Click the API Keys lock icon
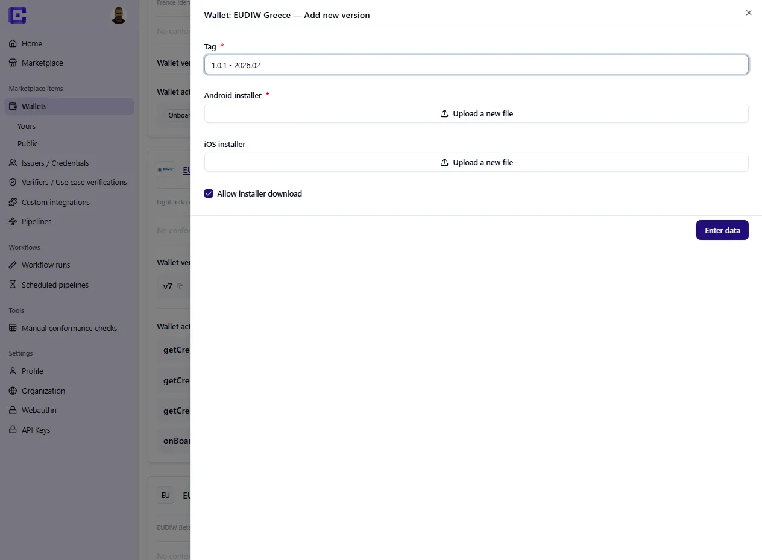This screenshot has width=762, height=560. pyautogui.click(x=13, y=430)
